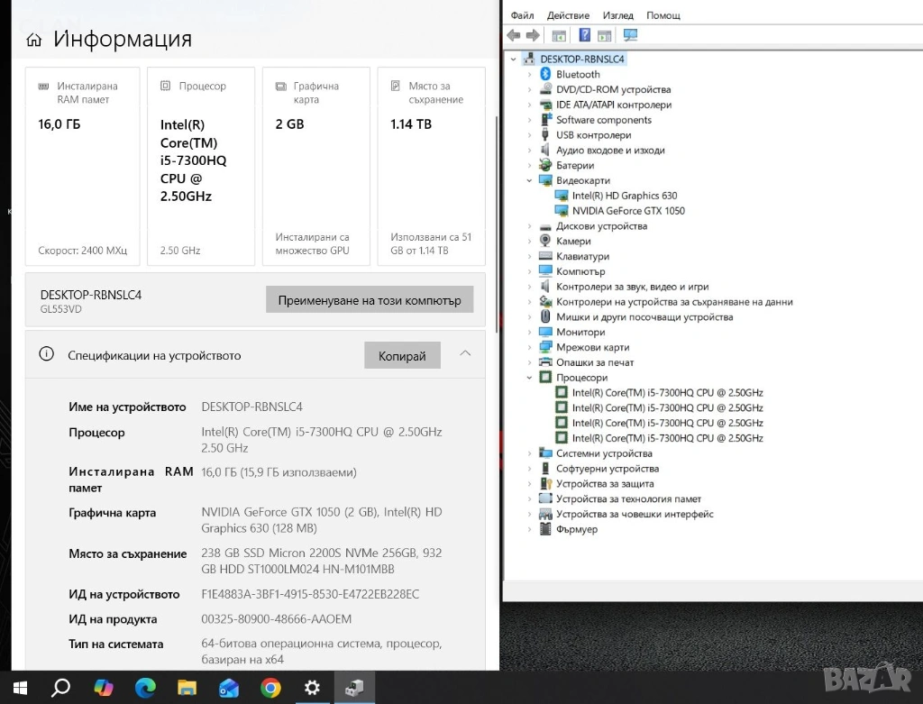Select NVIDIA GeForce GTX 1050 device
The image size is (923, 704).
click(627, 211)
